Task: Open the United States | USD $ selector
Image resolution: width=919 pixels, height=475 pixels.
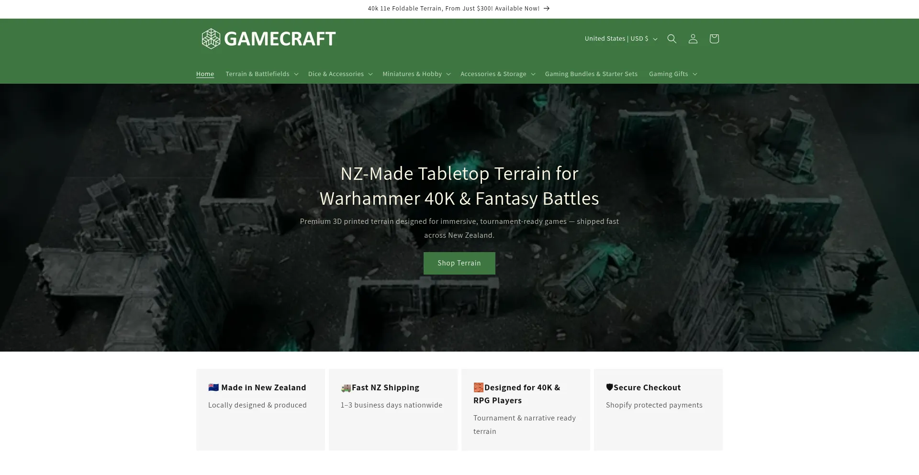Action: coord(621,39)
